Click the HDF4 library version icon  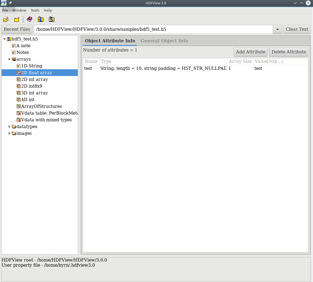click(41, 19)
